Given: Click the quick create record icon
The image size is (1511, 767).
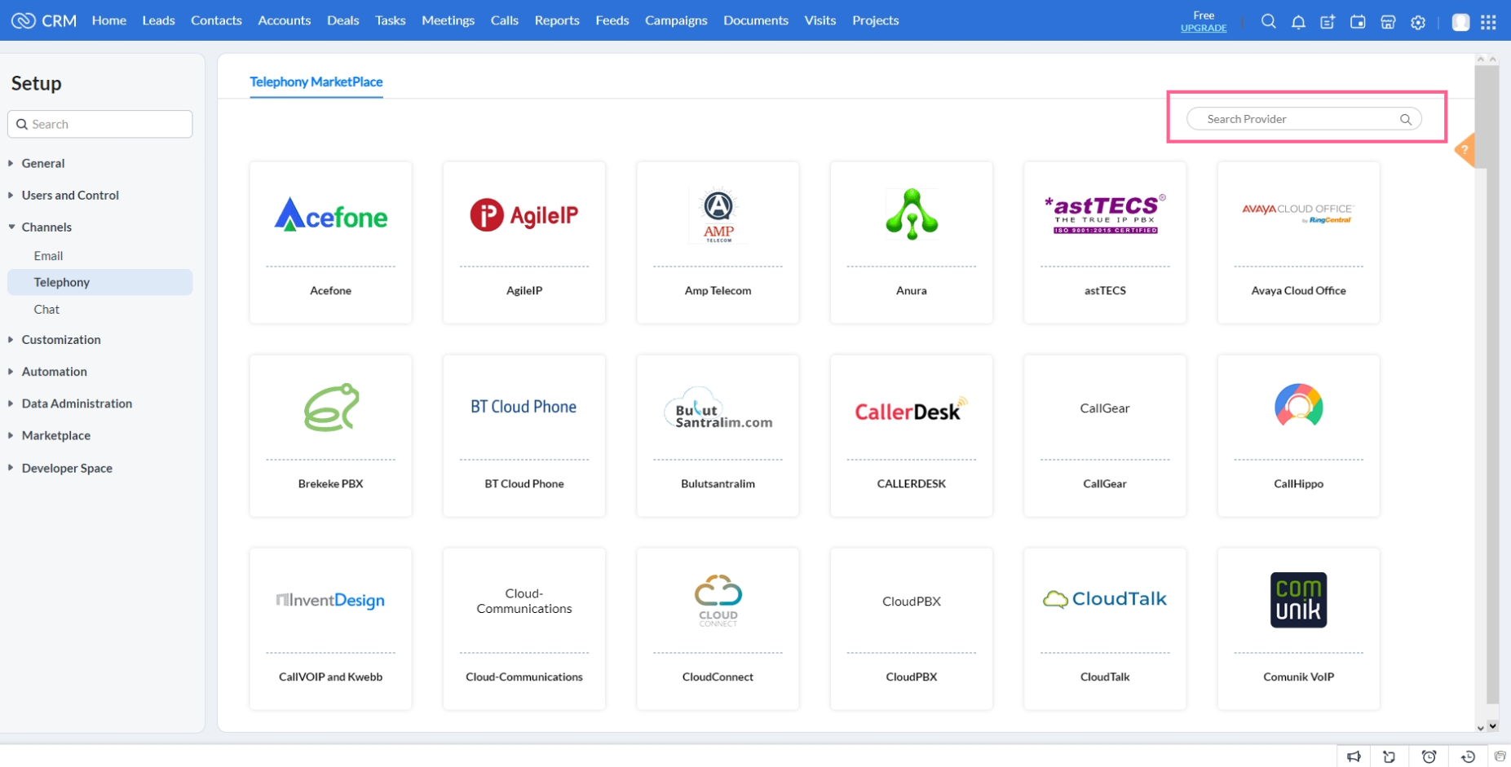Looking at the screenshot, I should point(1328,22).
